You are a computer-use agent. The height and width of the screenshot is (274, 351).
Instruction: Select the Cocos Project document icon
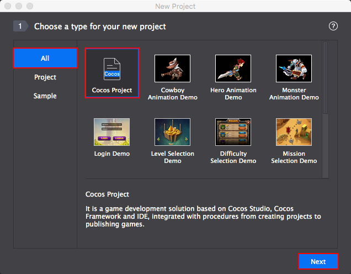(x=112, y=69)
